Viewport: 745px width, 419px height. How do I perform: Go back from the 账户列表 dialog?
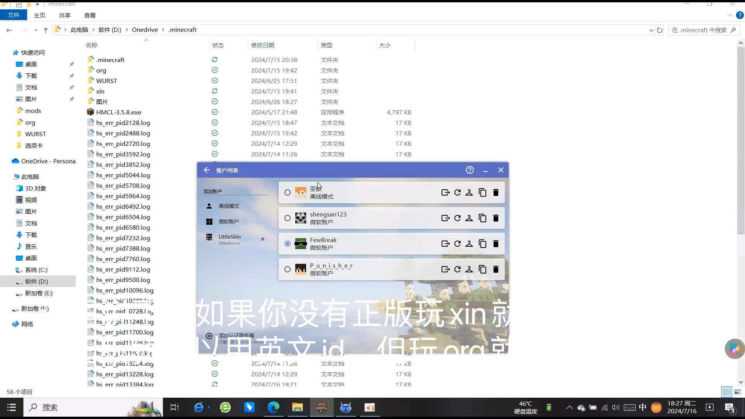(207, 170)
